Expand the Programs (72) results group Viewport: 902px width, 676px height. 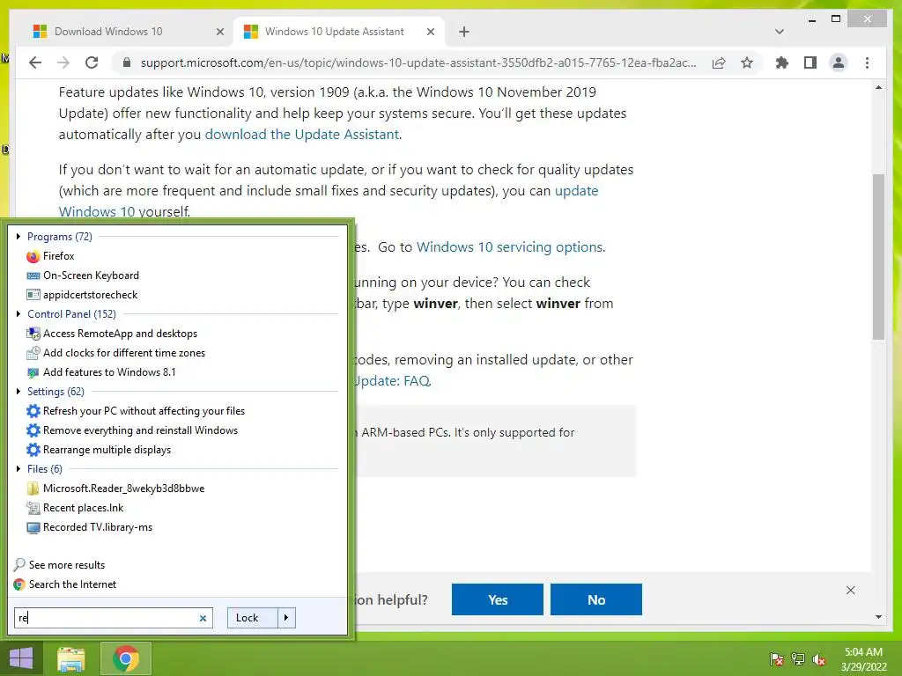[18, 236]
